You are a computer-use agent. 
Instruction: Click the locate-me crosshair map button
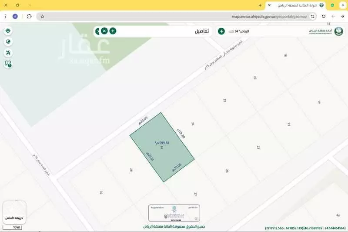click(8, 31)
